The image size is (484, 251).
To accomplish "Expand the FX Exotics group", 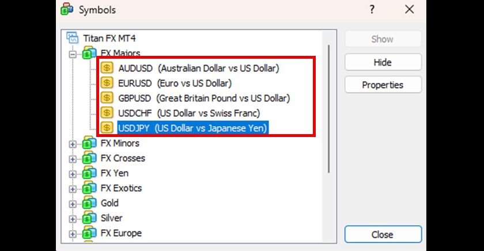I will coord(73,189).
